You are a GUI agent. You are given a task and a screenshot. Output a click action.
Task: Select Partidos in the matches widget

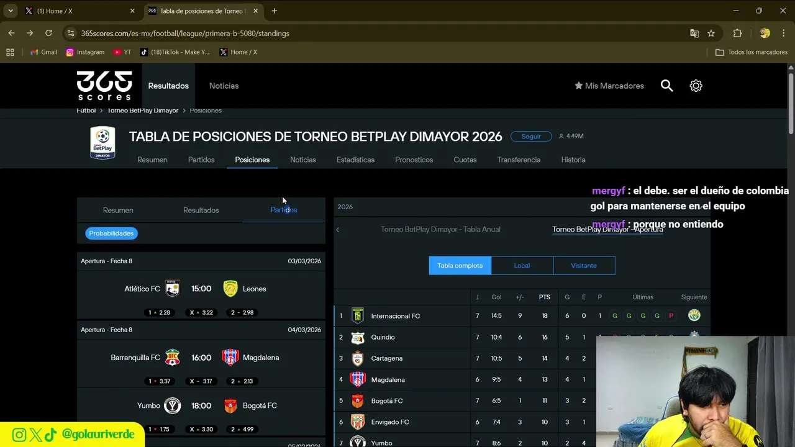284,210
